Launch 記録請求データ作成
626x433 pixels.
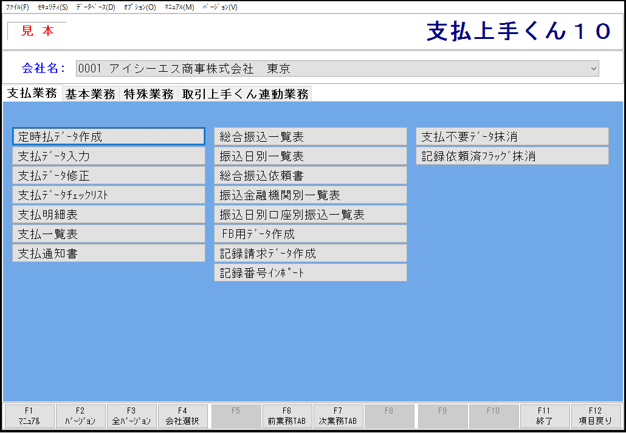[311, 253]
